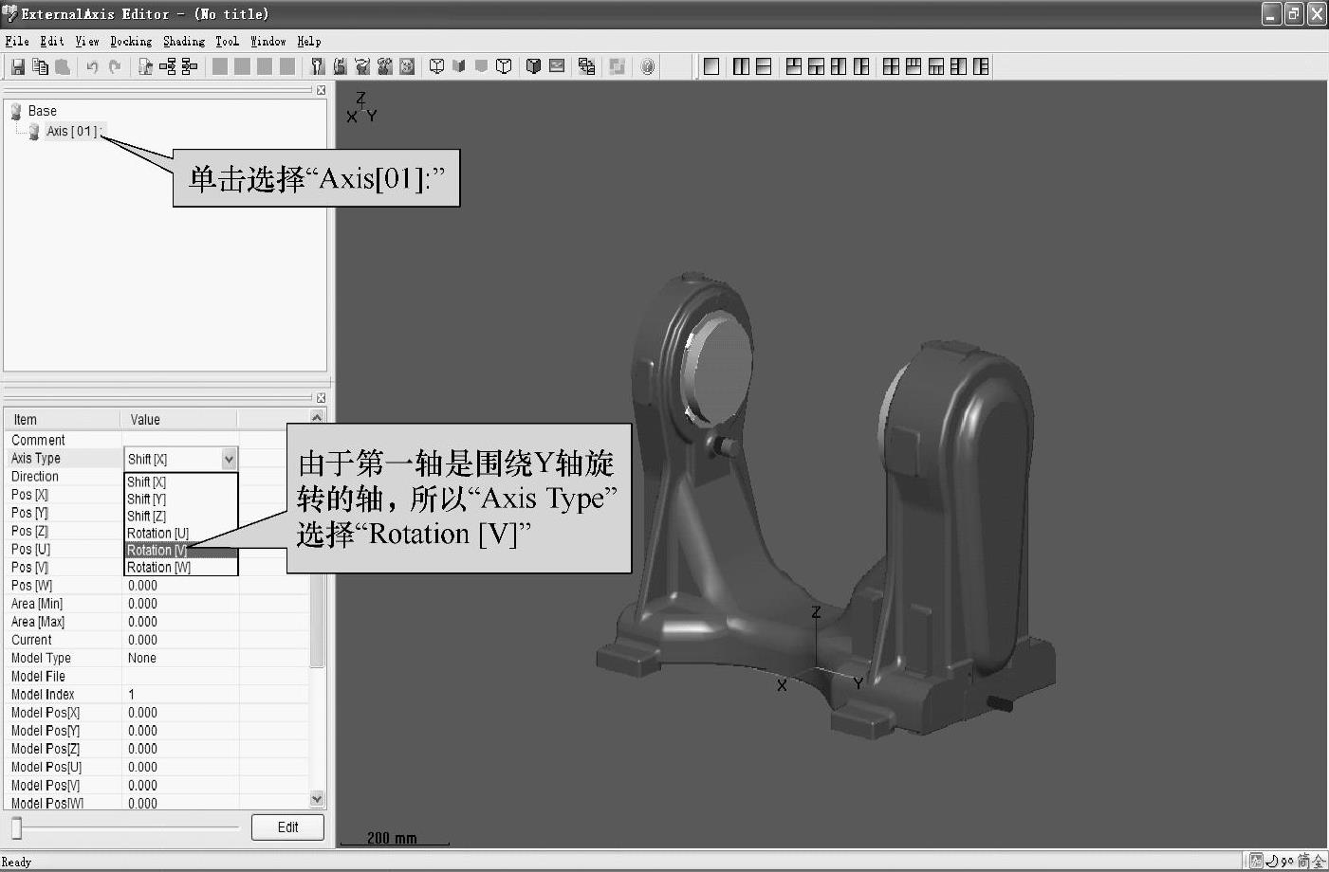Select the one-top three-bottom pane layout
The width and height of the screenshot is (1329, 872).
[936, 66]
